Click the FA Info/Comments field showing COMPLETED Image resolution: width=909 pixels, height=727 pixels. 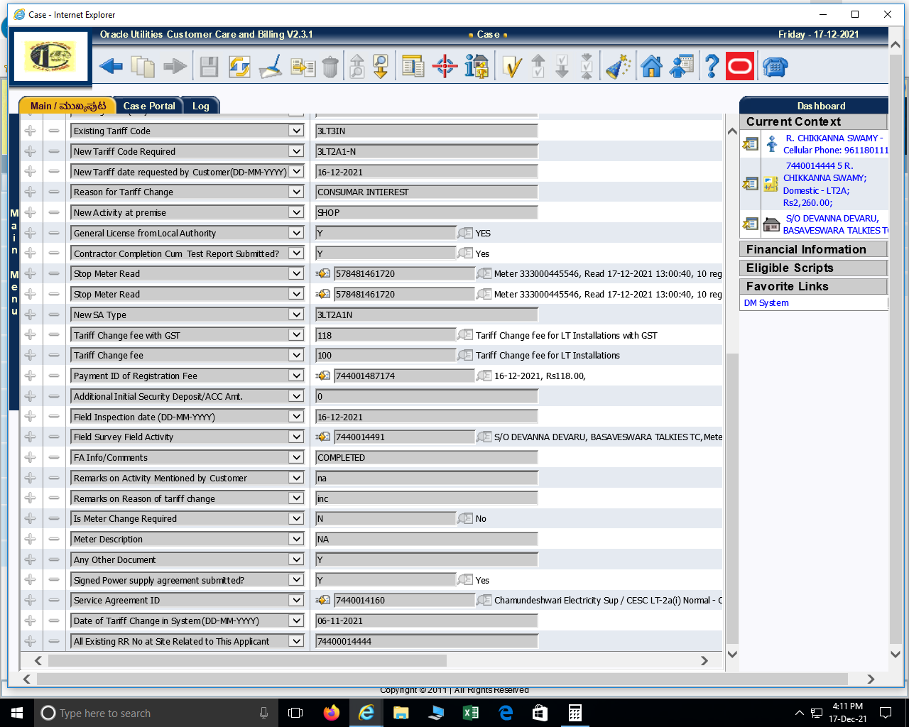(x=426, y=457)
